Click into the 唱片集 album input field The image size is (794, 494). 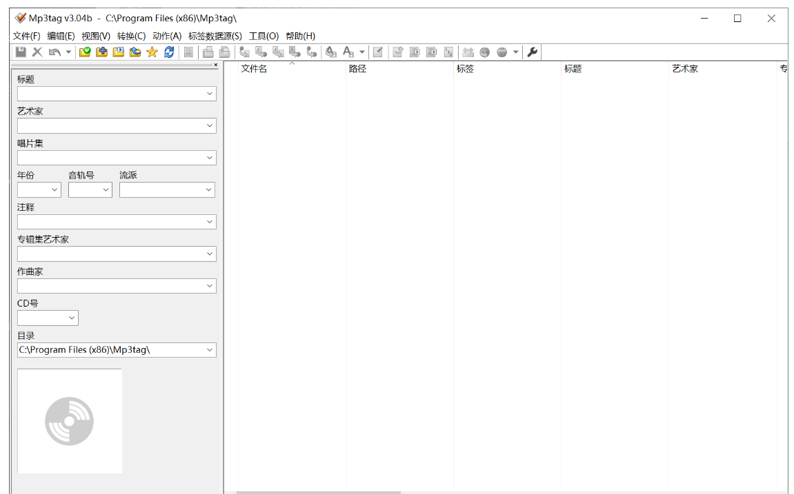click(x=110, y=158)
